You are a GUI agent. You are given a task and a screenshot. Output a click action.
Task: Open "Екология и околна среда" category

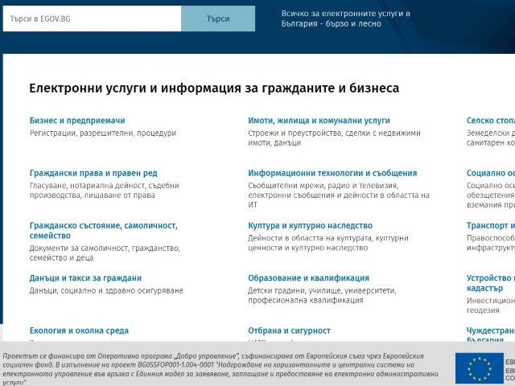[79, 331]
